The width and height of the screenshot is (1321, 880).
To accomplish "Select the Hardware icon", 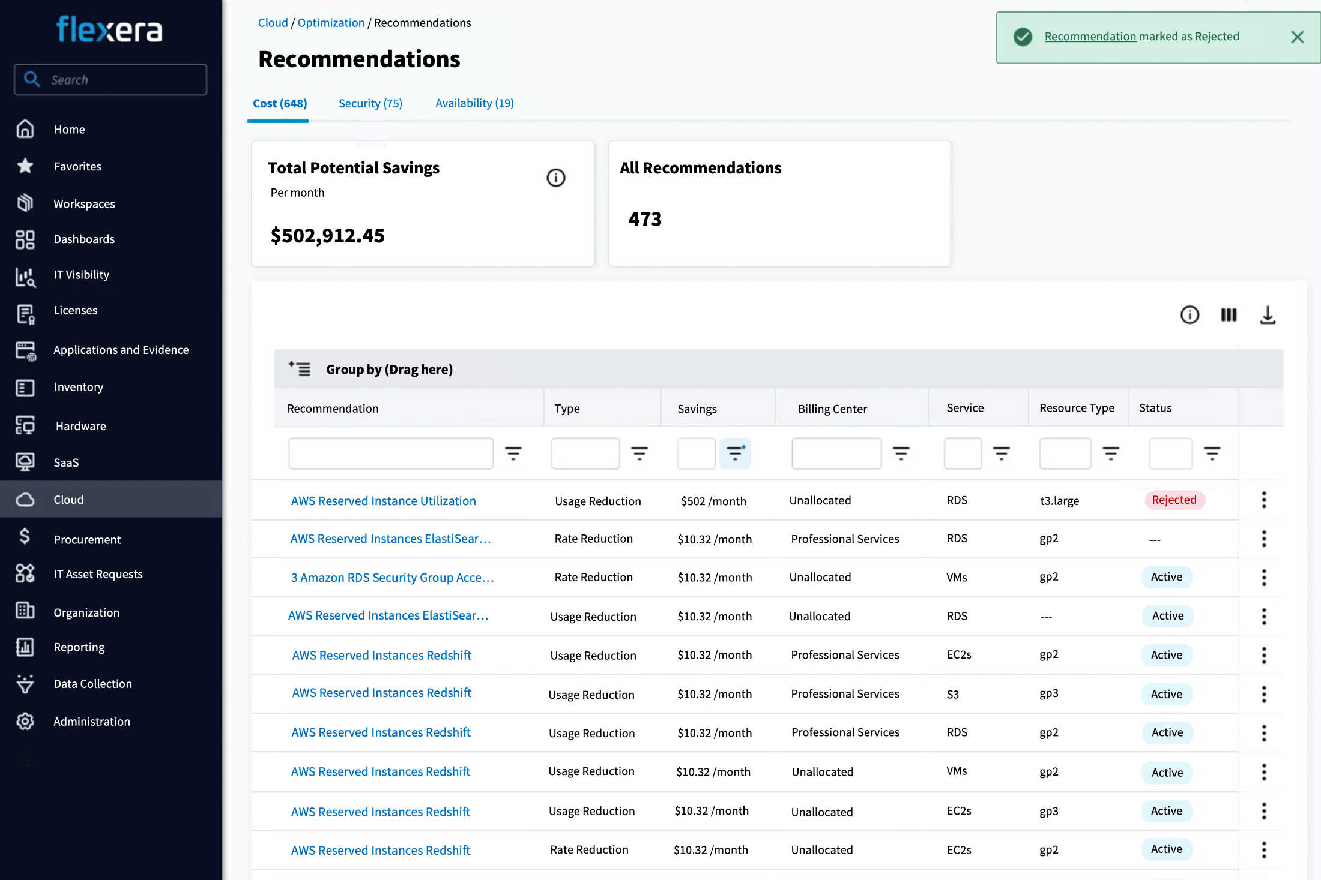I will (25, 425).
